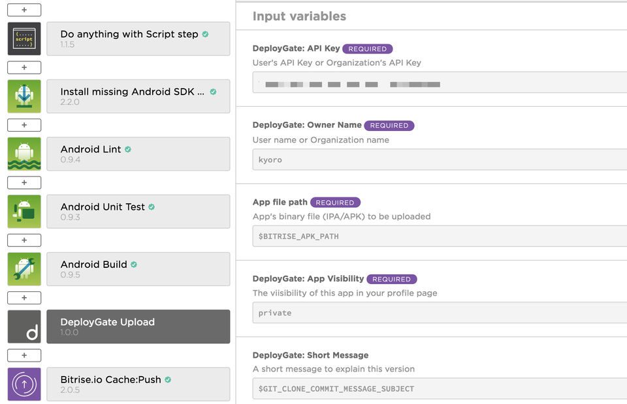The image size is (627, 404).
Task: Click the Android Unit Test icon
Action: [x=24, y=211]
